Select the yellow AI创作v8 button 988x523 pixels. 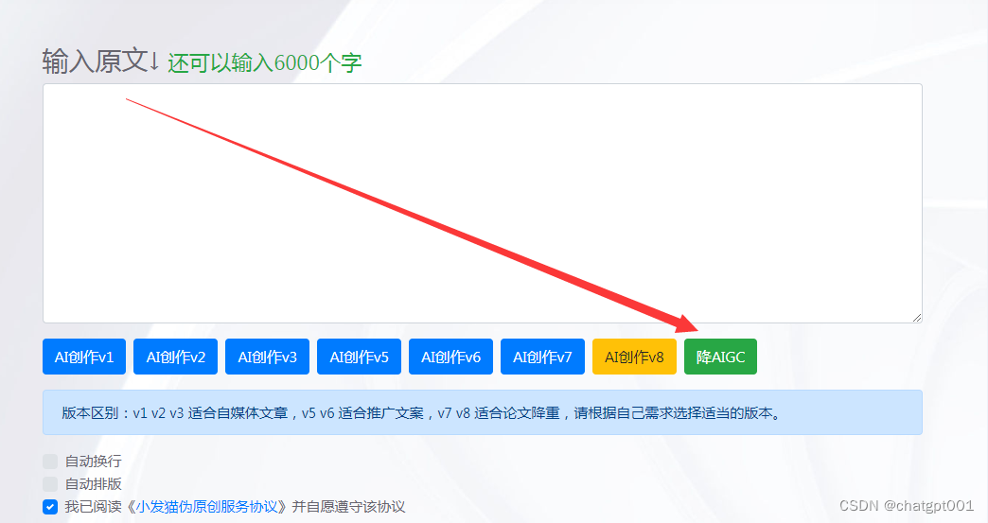coord(634,357)
